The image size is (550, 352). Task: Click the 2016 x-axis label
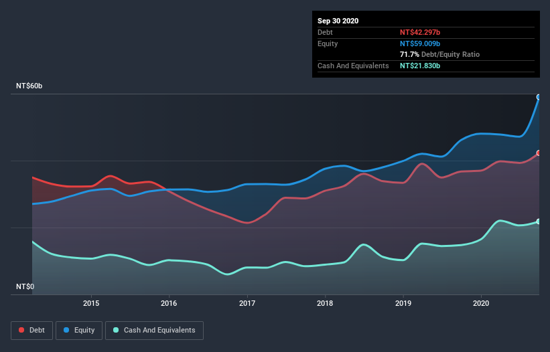pos(169,303)
